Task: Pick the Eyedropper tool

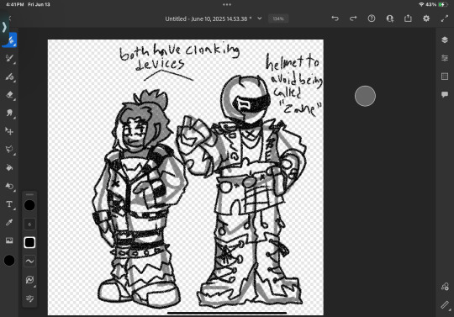Action: (x=9, y=223)
